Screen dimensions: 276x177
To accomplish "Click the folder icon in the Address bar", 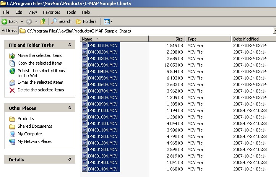I will [22, 31].
